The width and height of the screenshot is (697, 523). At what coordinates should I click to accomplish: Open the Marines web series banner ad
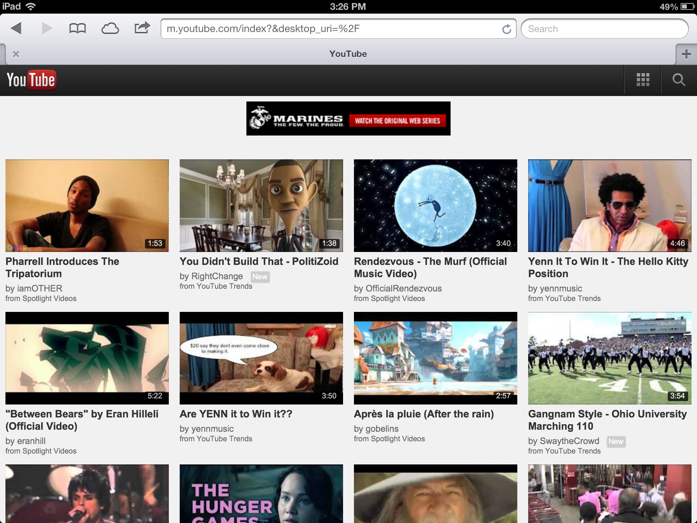point(348,118)
